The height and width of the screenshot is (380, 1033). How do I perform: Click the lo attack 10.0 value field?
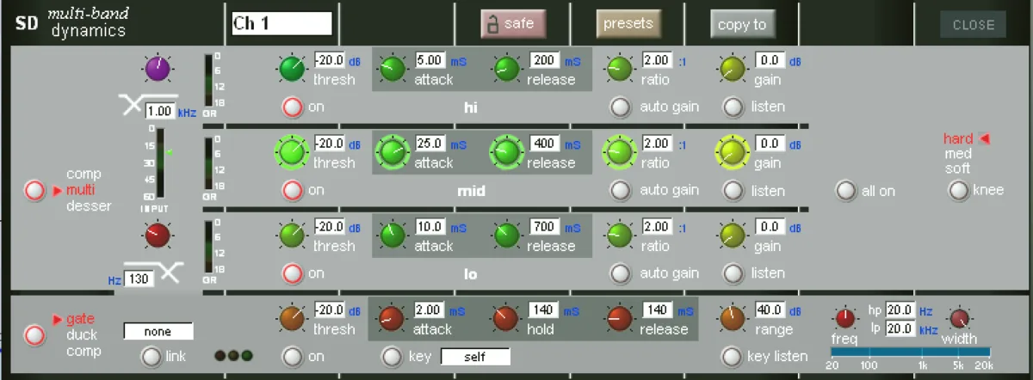(430, 226)
